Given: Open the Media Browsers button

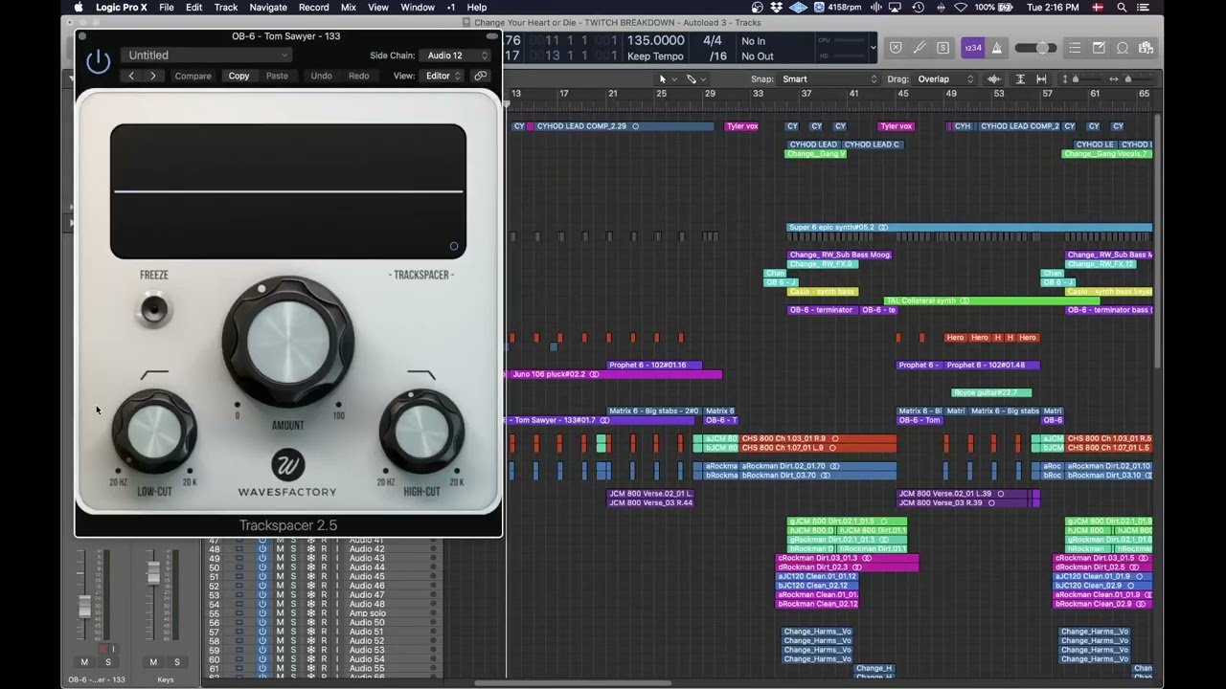Looking at the screenshot, I should click(x=1146, y=48).
